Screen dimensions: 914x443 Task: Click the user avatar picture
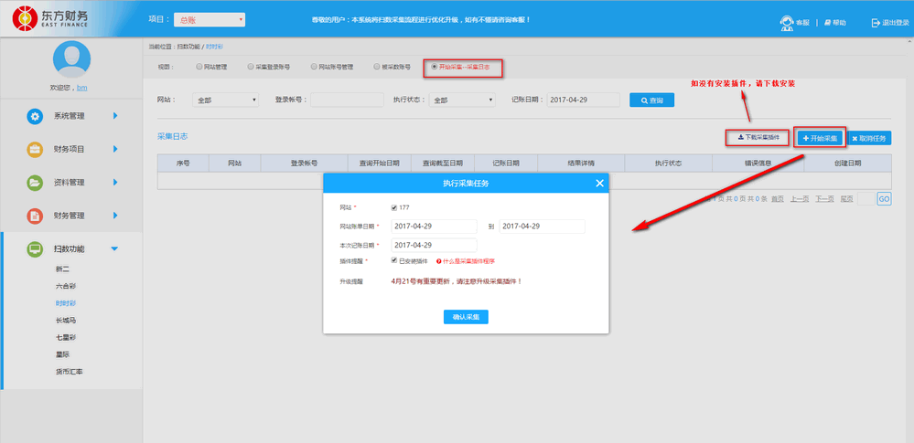(x=70, y=58)
